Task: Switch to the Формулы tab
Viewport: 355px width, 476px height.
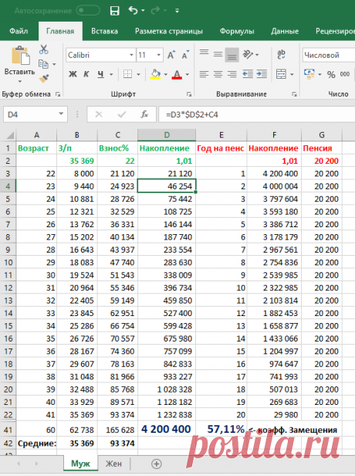Action: [237, 31]
